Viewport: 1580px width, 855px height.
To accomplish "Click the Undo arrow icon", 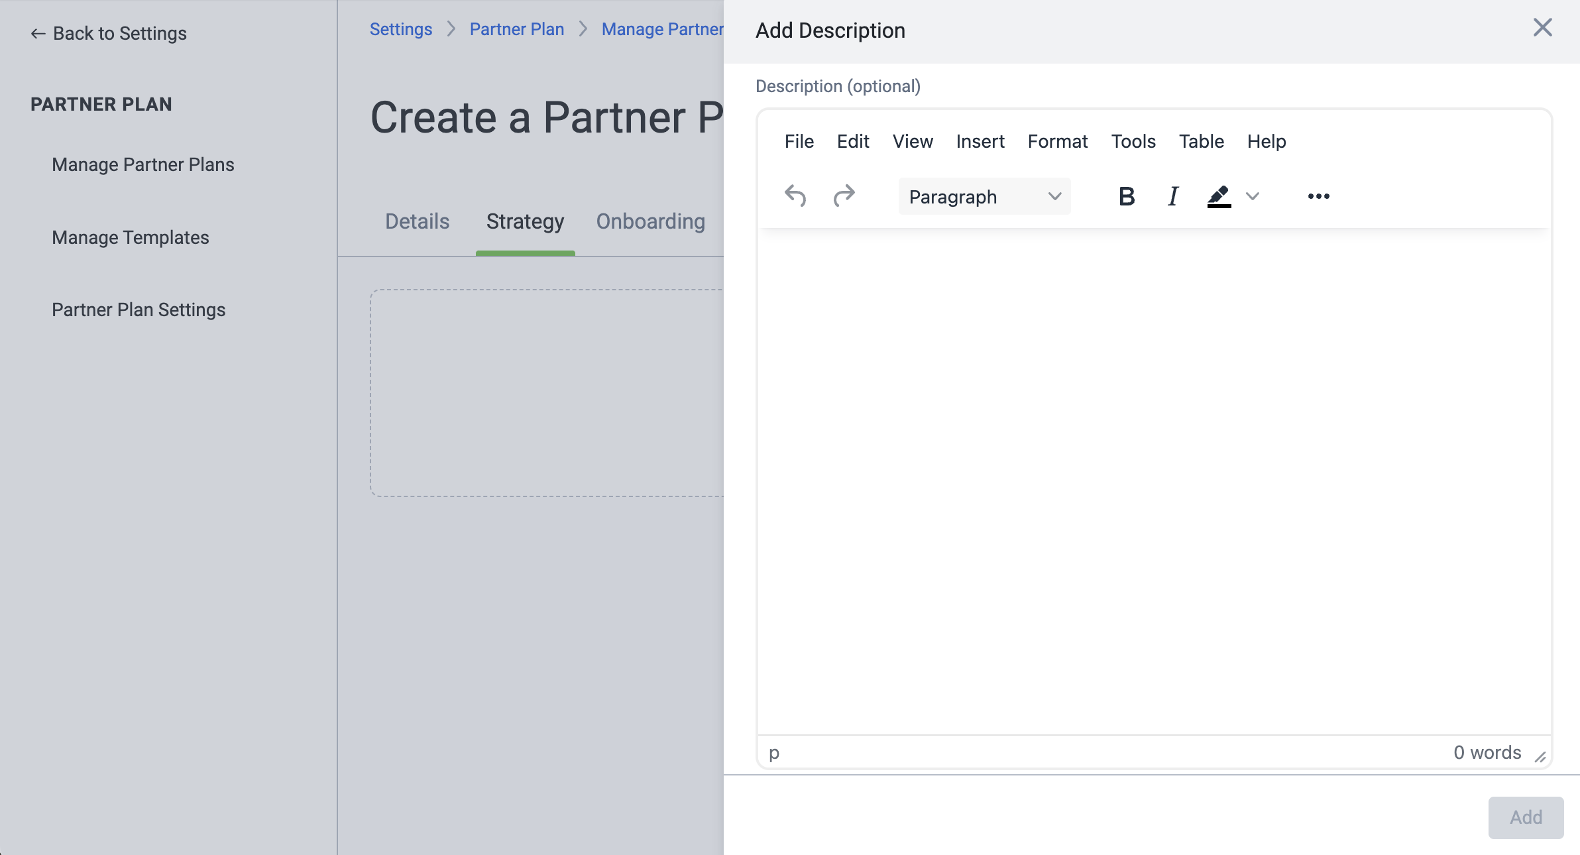I will point(795,196).
